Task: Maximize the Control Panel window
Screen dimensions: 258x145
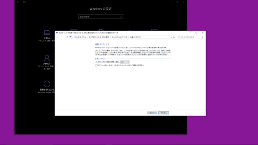Action: point(196,33)
